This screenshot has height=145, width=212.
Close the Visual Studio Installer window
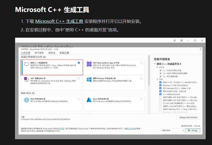point(202,40)
